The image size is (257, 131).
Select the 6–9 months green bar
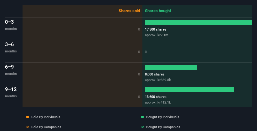point(171,67)
